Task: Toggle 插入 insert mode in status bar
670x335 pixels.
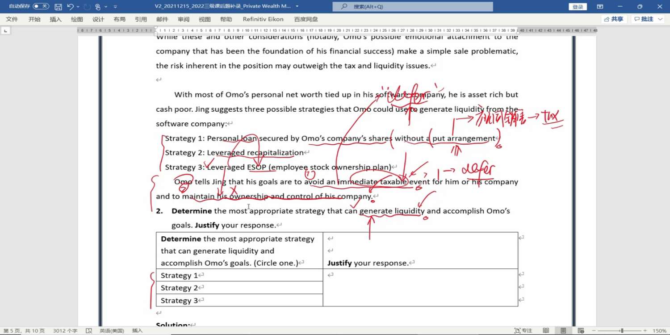Action: tap(137, 331)
